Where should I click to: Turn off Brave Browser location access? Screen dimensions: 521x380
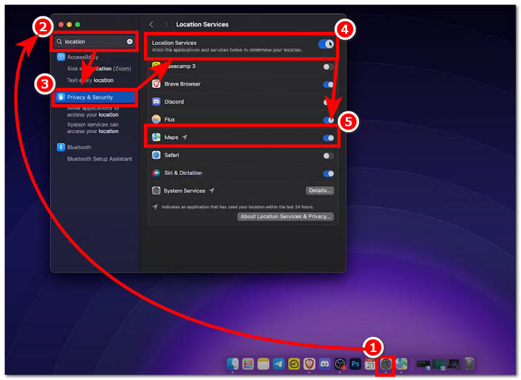[x=328, y=84]
